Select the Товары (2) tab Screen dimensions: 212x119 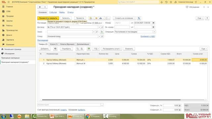click(x=43, y=44)
